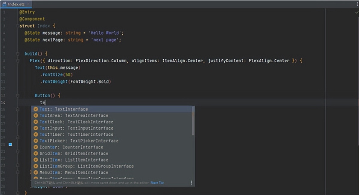359x195 pixels.
Task: Click the @Component decorator text
Action: [32, 19]
